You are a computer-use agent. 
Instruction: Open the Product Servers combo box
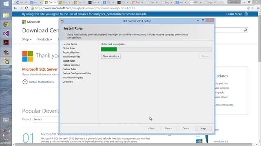46,119
